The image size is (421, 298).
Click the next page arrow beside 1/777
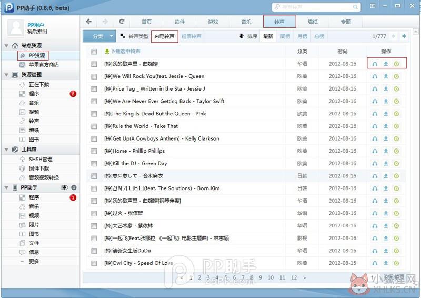pyautogui.click(x=404, y=36)
